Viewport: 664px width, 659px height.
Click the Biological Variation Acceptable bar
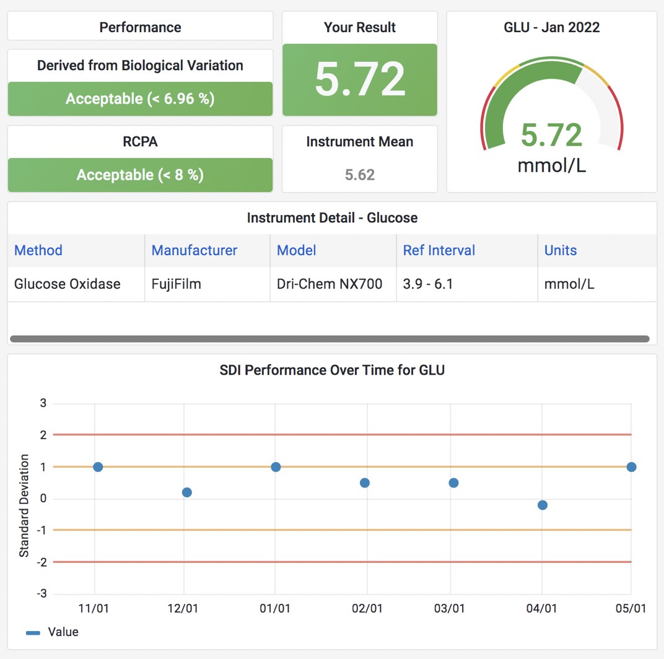pyautogui.click(x=140, y=98)
